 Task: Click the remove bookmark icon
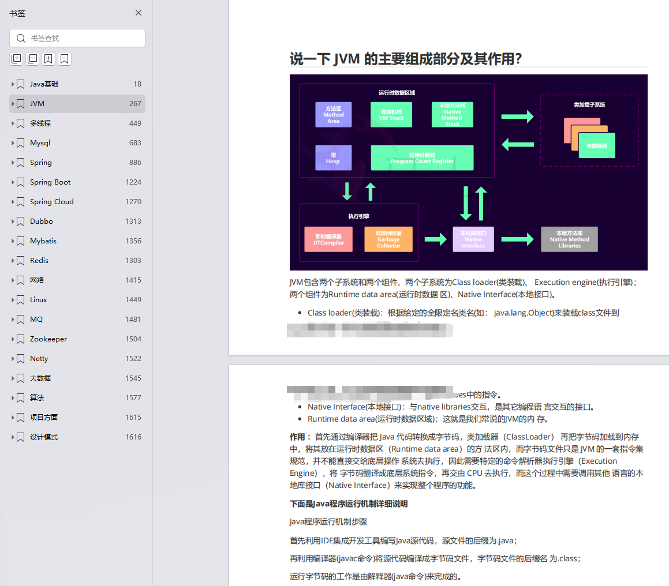[65, 58]
